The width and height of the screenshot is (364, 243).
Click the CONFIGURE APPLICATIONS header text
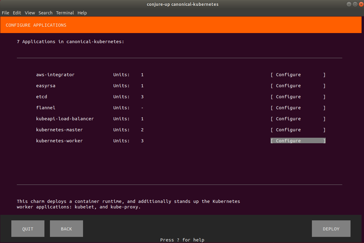coord(36,25)
